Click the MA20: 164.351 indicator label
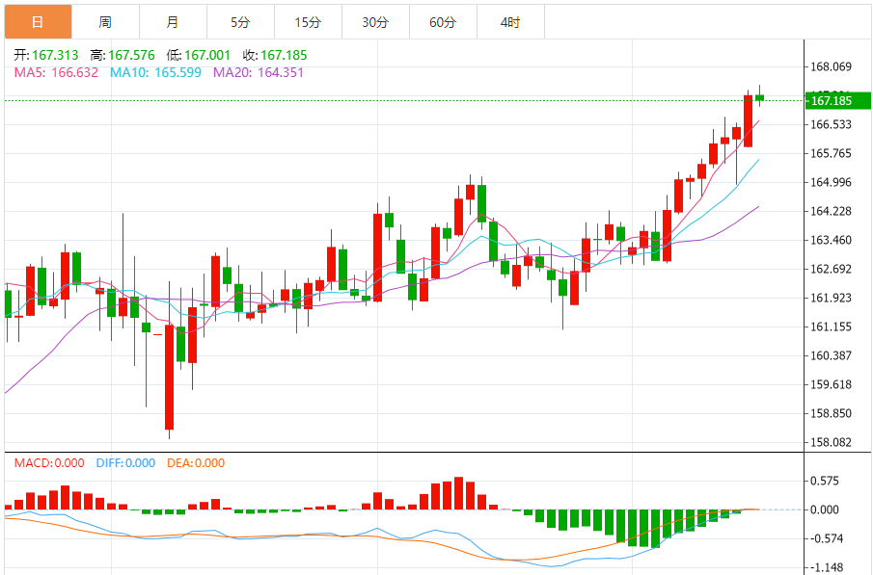Image resolution: width=873 pixels, height=575 pixels. (259, 72)
